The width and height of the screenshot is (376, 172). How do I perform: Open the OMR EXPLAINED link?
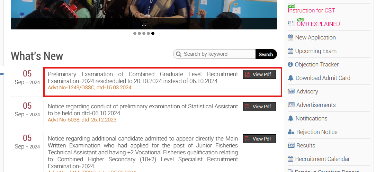point(318,24)
